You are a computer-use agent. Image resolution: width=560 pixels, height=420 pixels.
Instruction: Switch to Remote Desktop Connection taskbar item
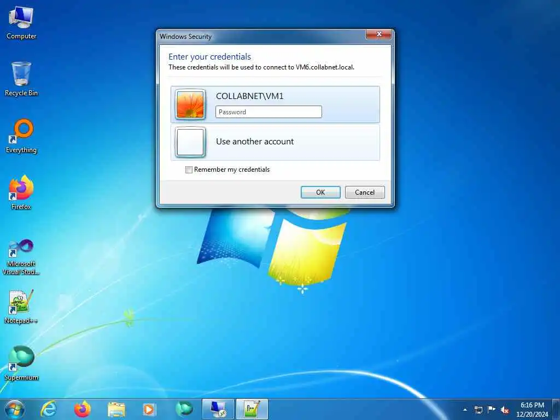pos(218,409)
